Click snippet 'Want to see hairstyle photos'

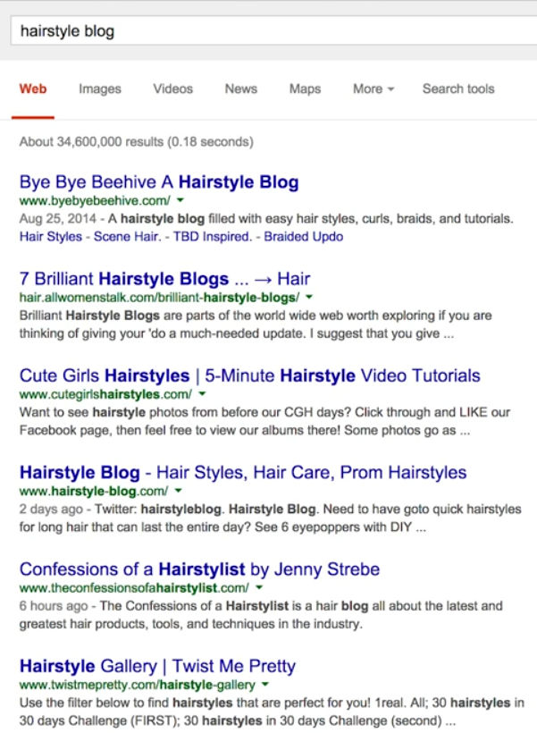[x=264, y=421]
